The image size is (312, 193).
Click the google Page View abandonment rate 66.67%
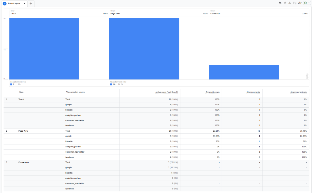303,136
